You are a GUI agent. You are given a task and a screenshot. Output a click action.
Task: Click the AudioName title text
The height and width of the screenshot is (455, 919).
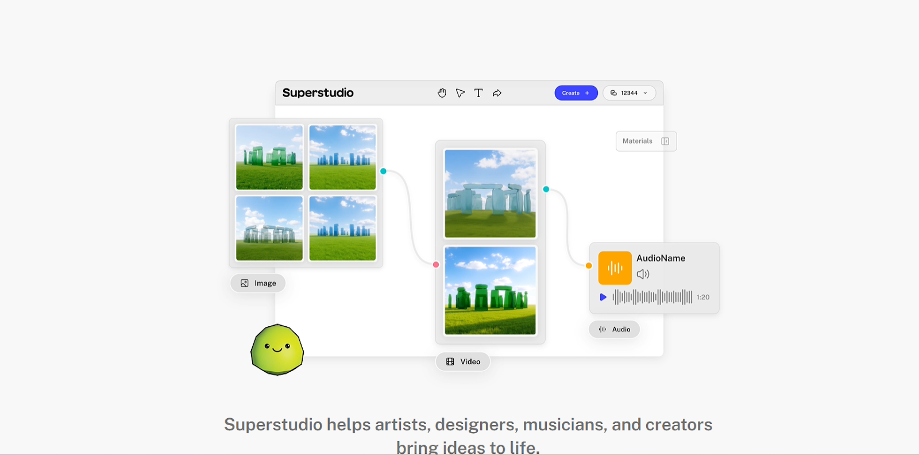661,259
